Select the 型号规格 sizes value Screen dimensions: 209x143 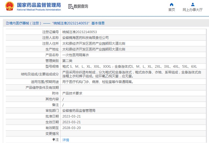pos(130,67)
